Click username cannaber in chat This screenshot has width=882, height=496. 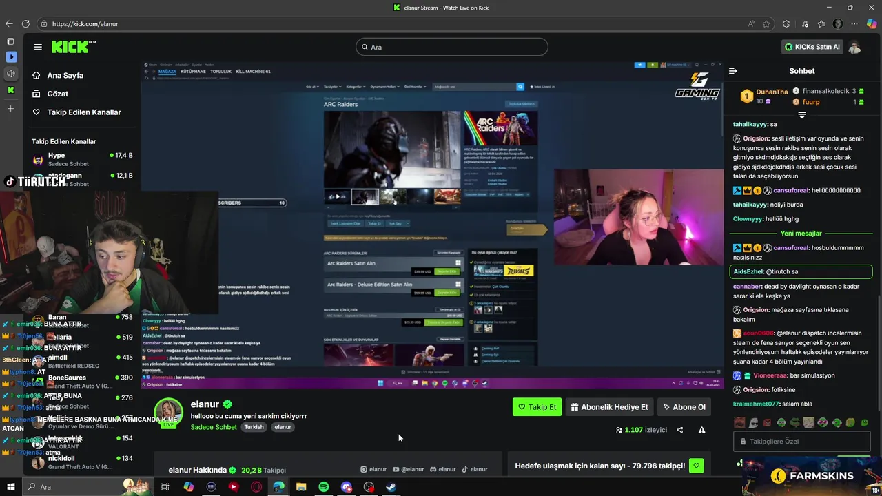coord(747,287)
